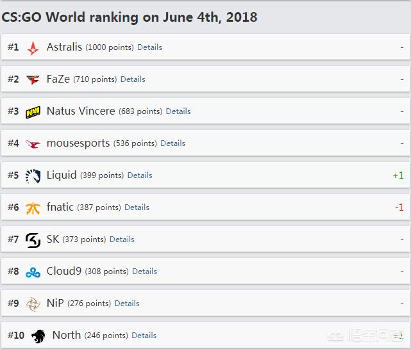Click the mousesports team logo icon

(x=33, y=144)
